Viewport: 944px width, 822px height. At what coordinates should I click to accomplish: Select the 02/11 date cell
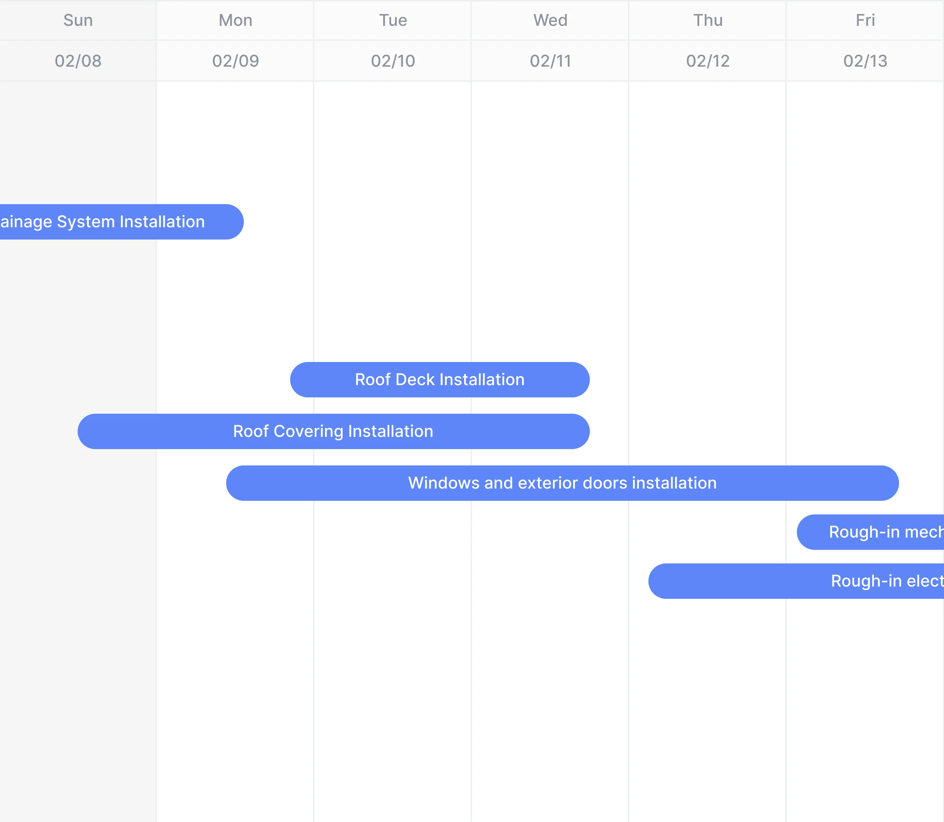tap(551, 61)
